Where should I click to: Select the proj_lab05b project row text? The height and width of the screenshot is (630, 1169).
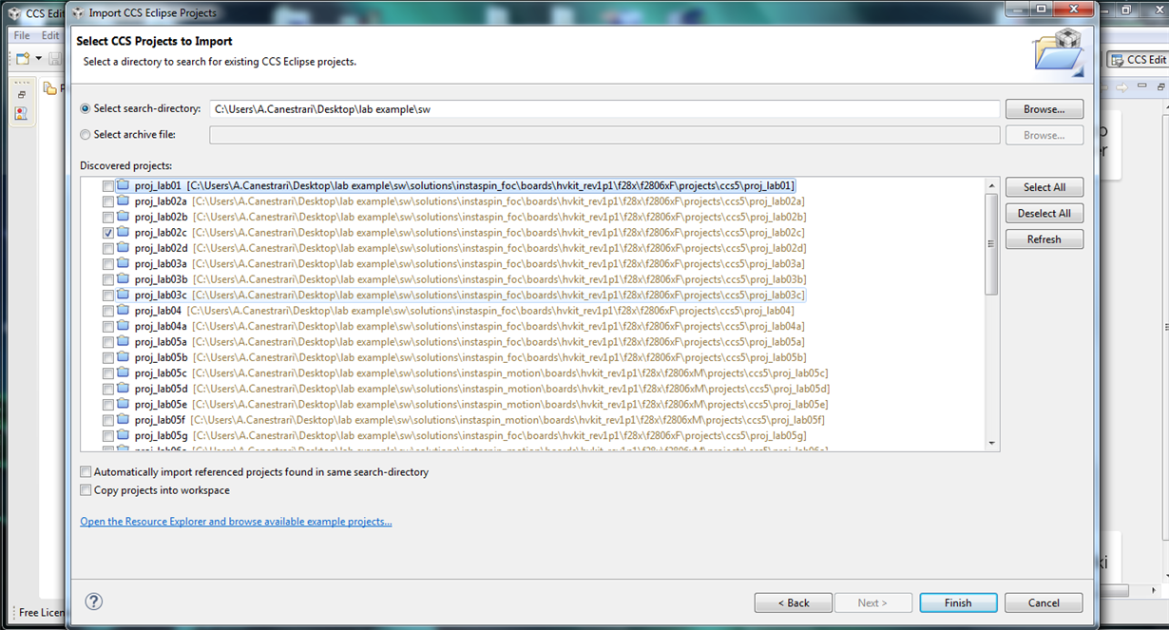point(470,357)
